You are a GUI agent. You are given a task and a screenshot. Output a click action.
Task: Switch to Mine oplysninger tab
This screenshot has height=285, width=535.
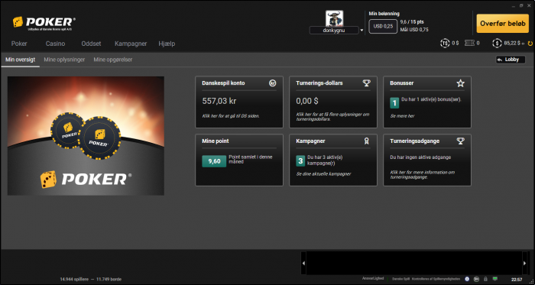pos(64,60)
